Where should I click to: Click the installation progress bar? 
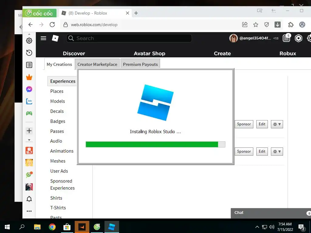pos(155,144)
